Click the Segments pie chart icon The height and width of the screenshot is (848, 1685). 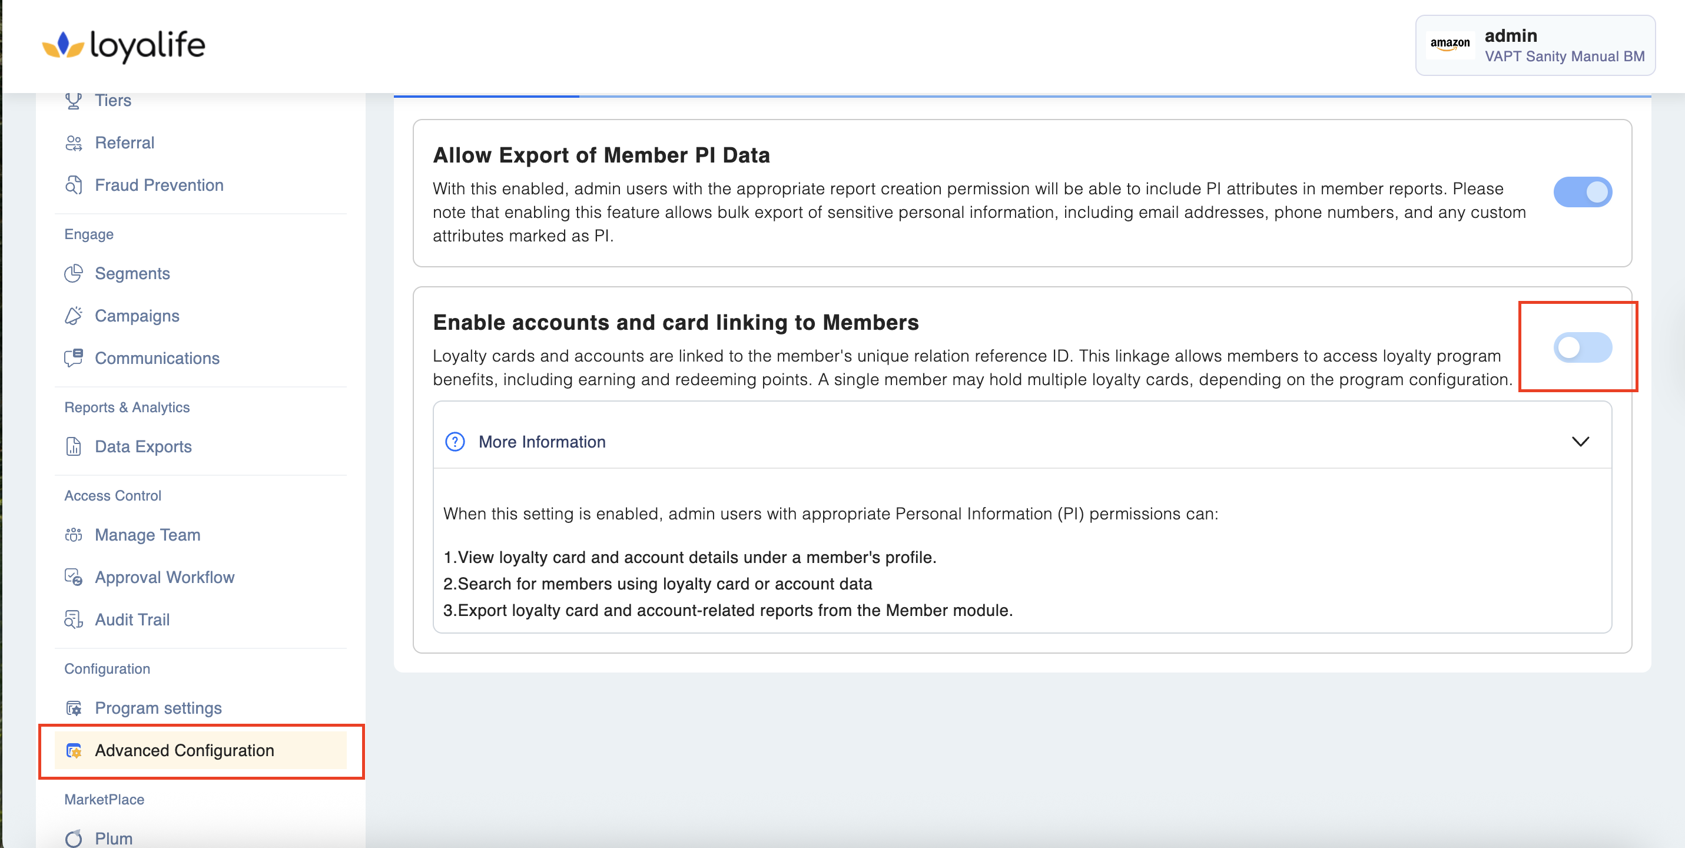tap(73, 273)
